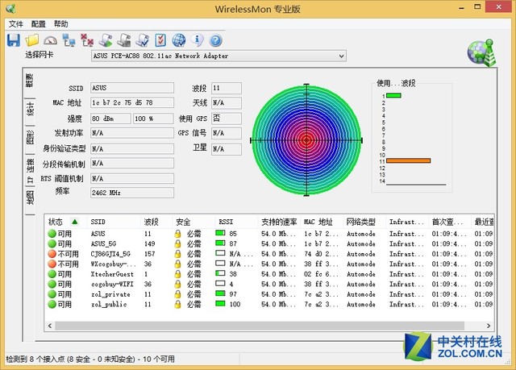Click the scroll icon with gray stop square

[124, 40]
